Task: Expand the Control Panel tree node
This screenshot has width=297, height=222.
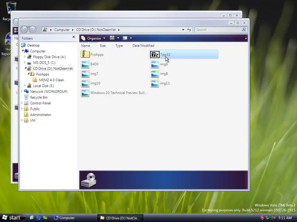Action: point(22,103)
